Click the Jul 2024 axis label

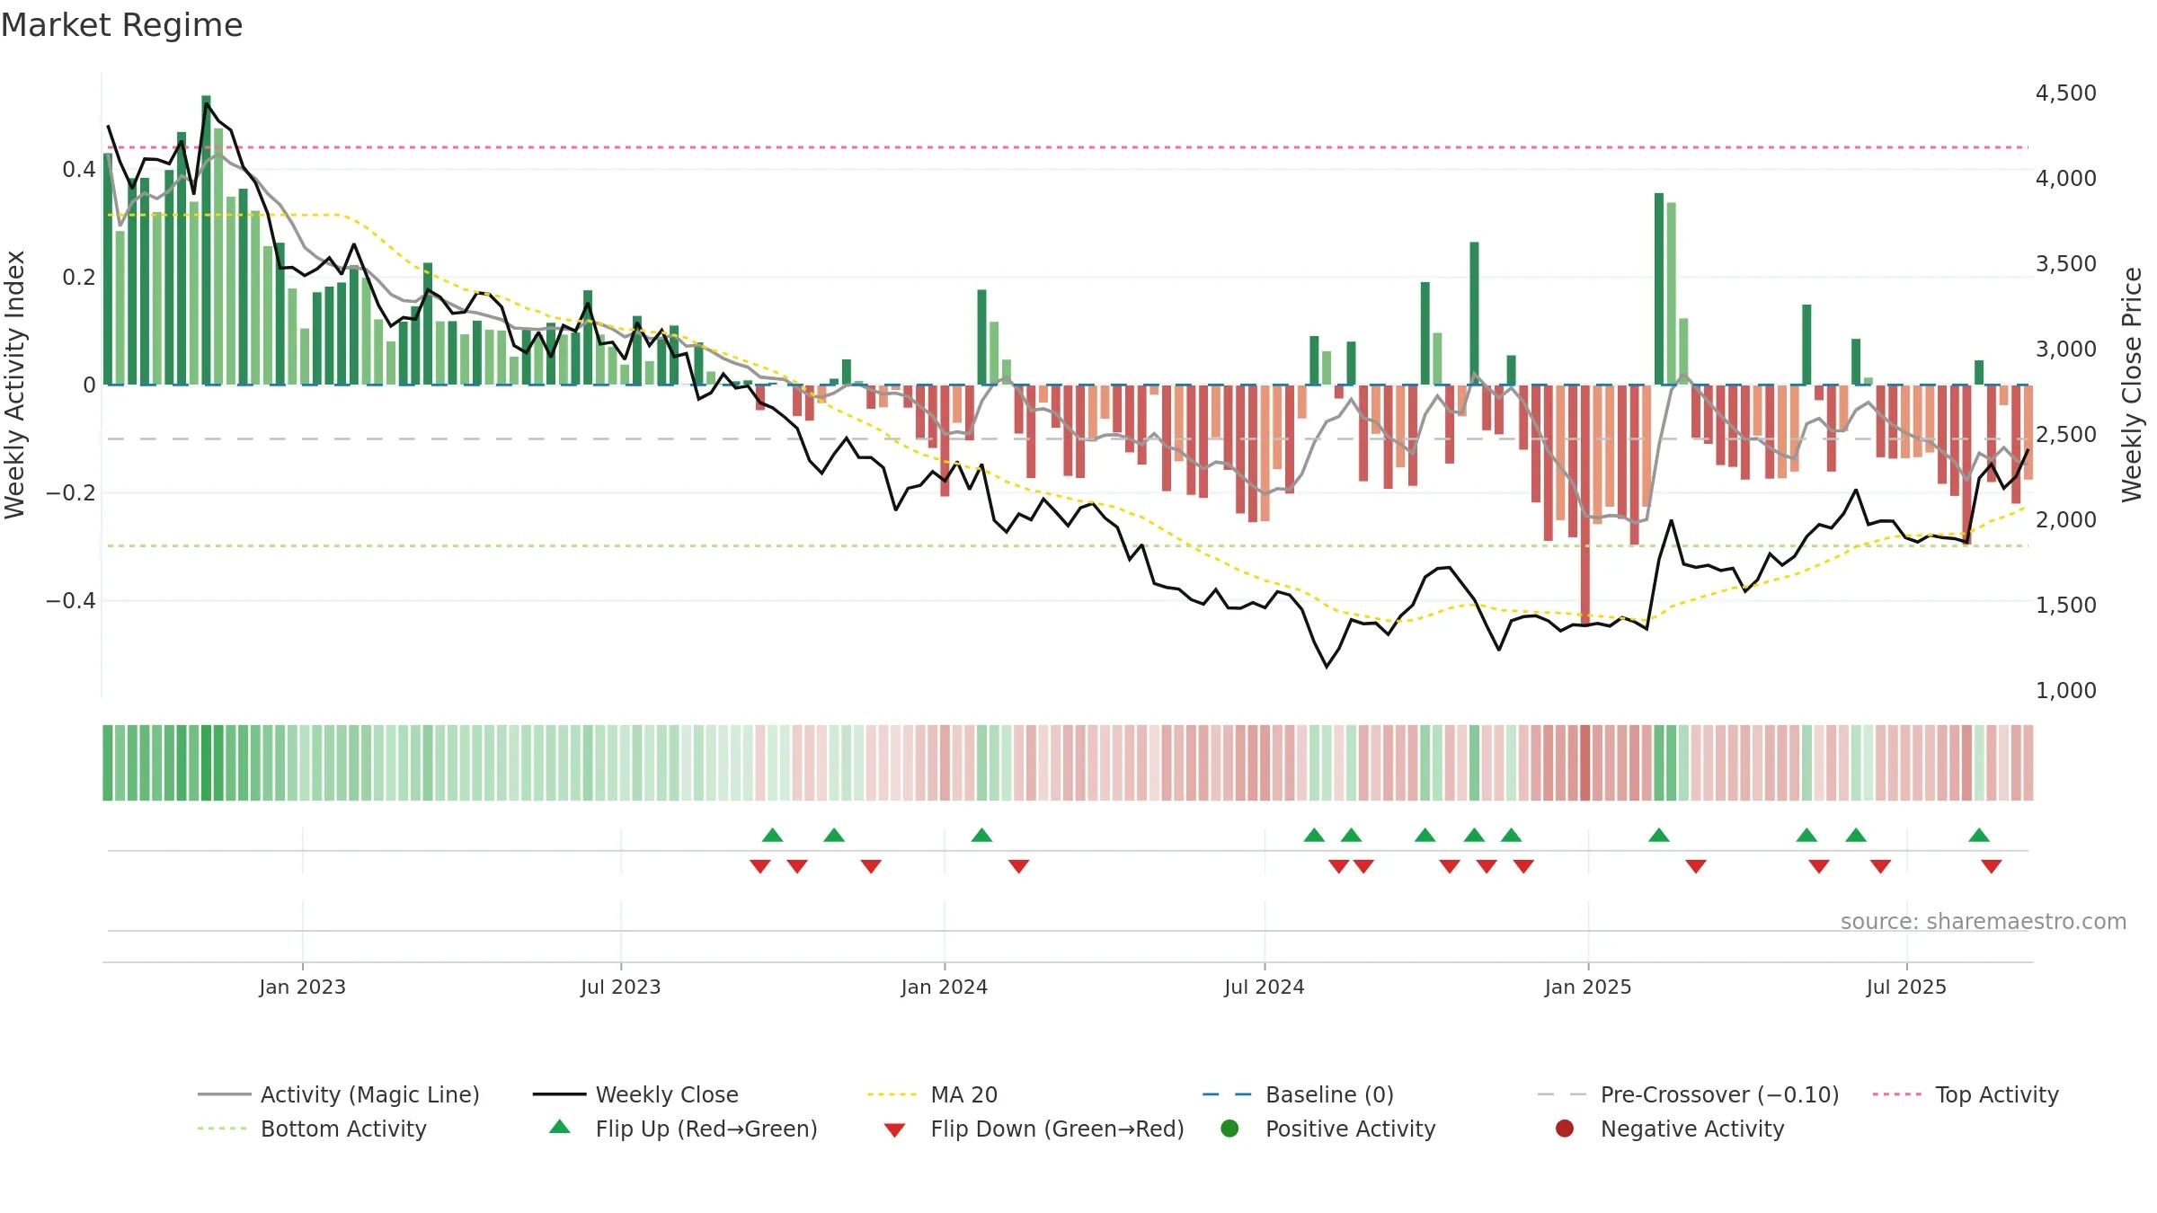coord(1265,987)
